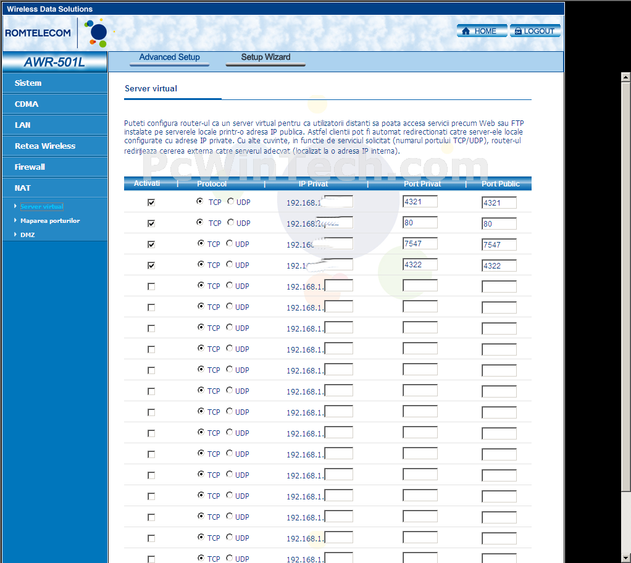
Task: Select TCP radio in the port 4321 row
Action: (199, 201)
